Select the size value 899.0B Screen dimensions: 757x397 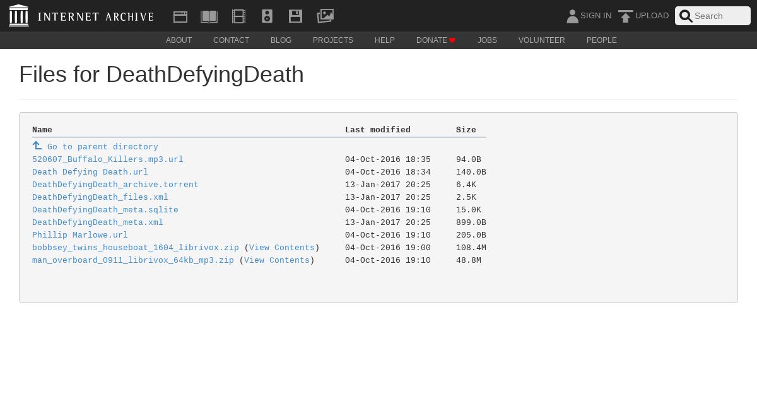click(x=471, y=222)
